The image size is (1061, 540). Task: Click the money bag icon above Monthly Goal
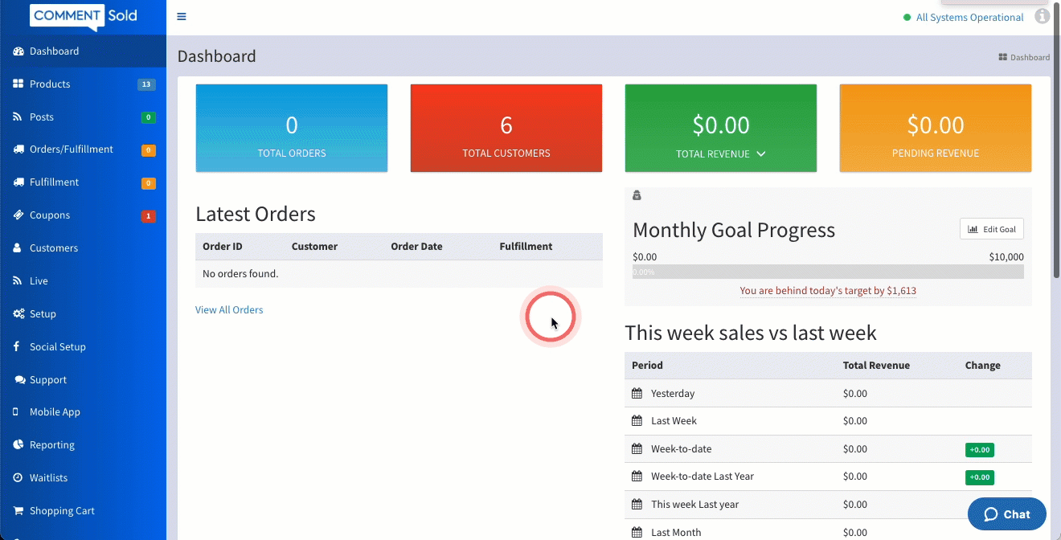(637, 195)
